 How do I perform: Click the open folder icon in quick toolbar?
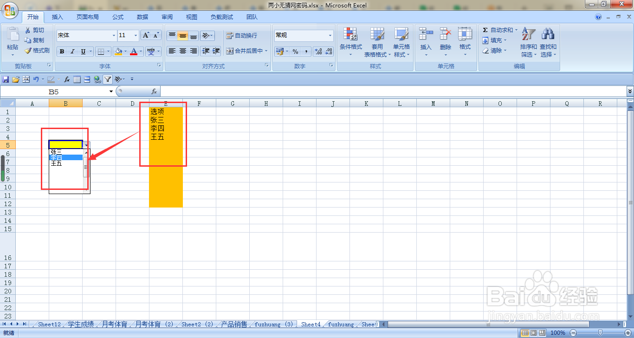coord(16,79)
